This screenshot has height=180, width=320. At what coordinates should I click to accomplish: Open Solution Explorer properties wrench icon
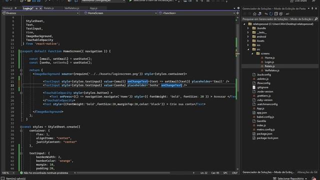(x=287, y=14)
